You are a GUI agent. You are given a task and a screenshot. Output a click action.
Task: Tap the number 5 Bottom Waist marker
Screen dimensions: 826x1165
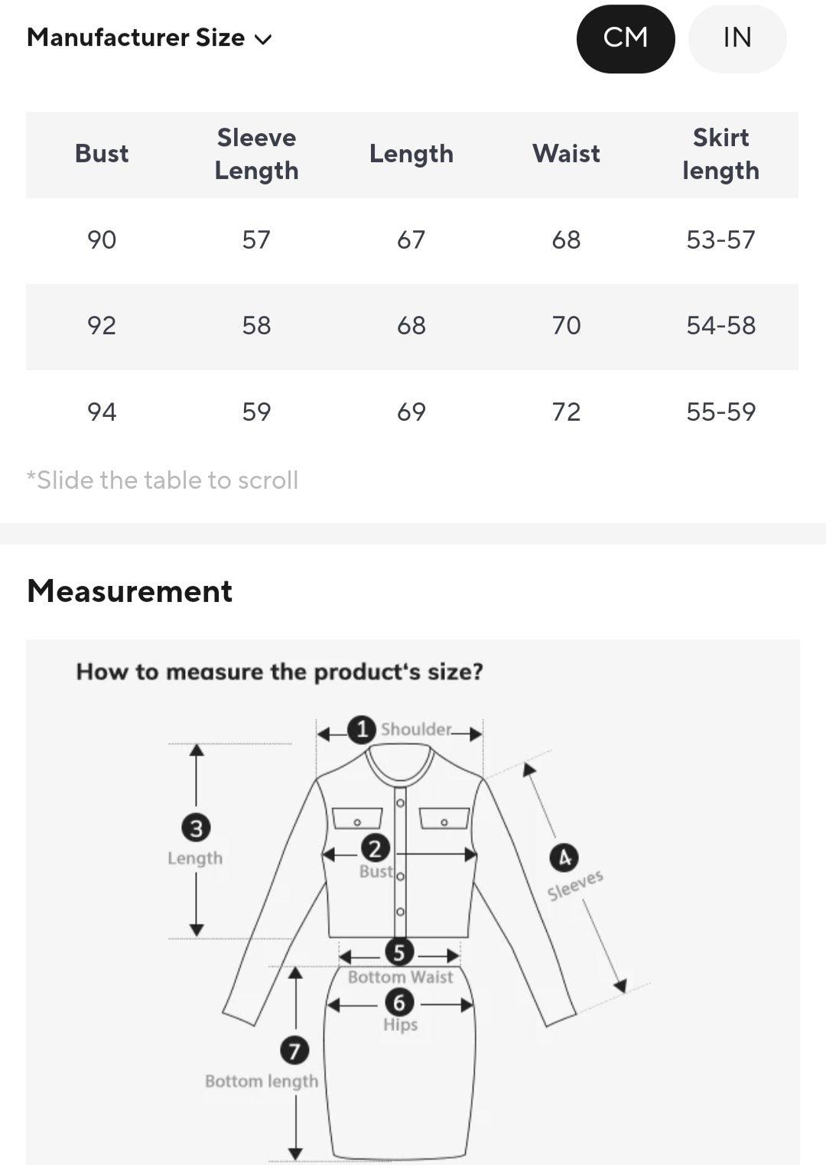pos(399,953)
